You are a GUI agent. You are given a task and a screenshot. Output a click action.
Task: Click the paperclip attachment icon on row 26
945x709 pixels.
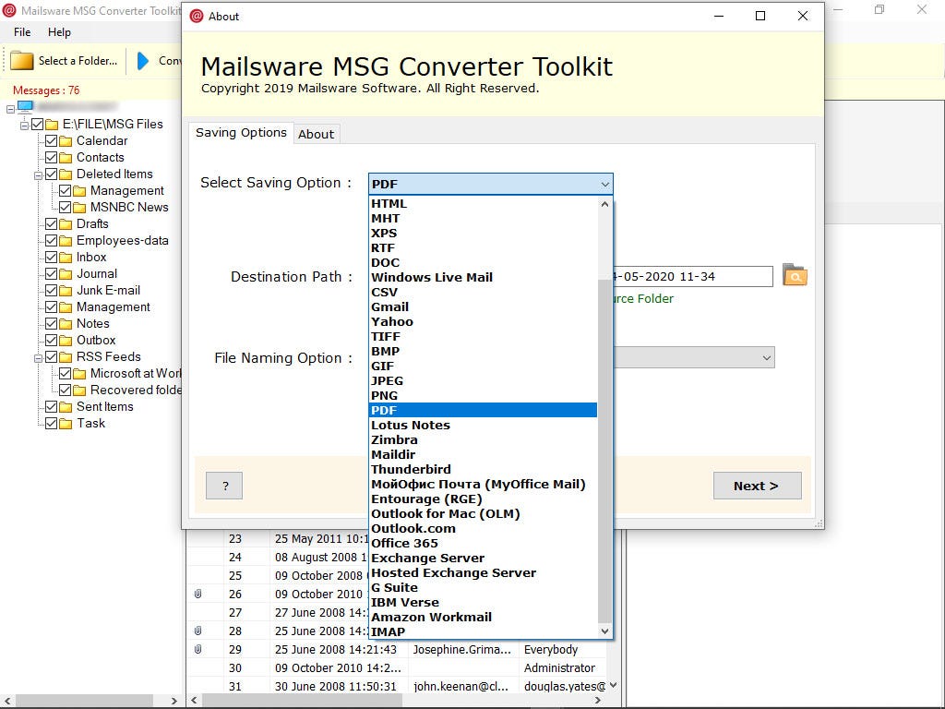[x=199, y=594]
